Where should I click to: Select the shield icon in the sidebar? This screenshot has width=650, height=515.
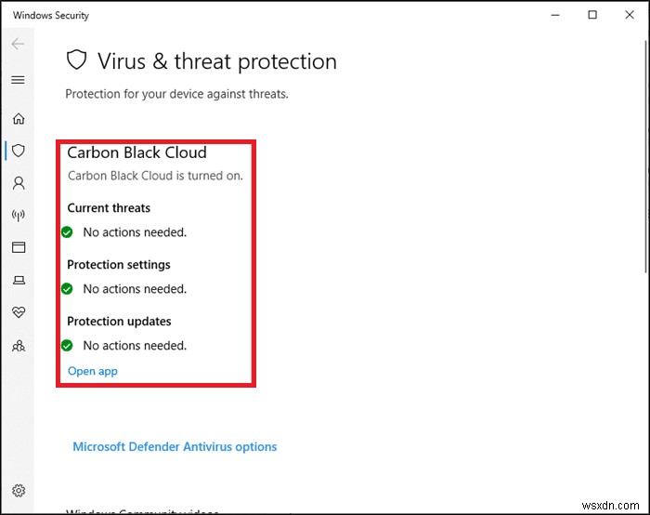18,151
